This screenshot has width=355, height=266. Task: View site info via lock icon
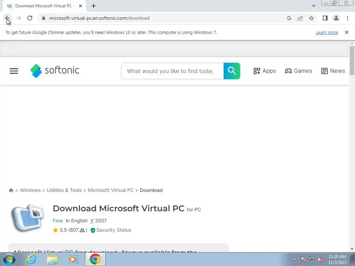[44, 18]
